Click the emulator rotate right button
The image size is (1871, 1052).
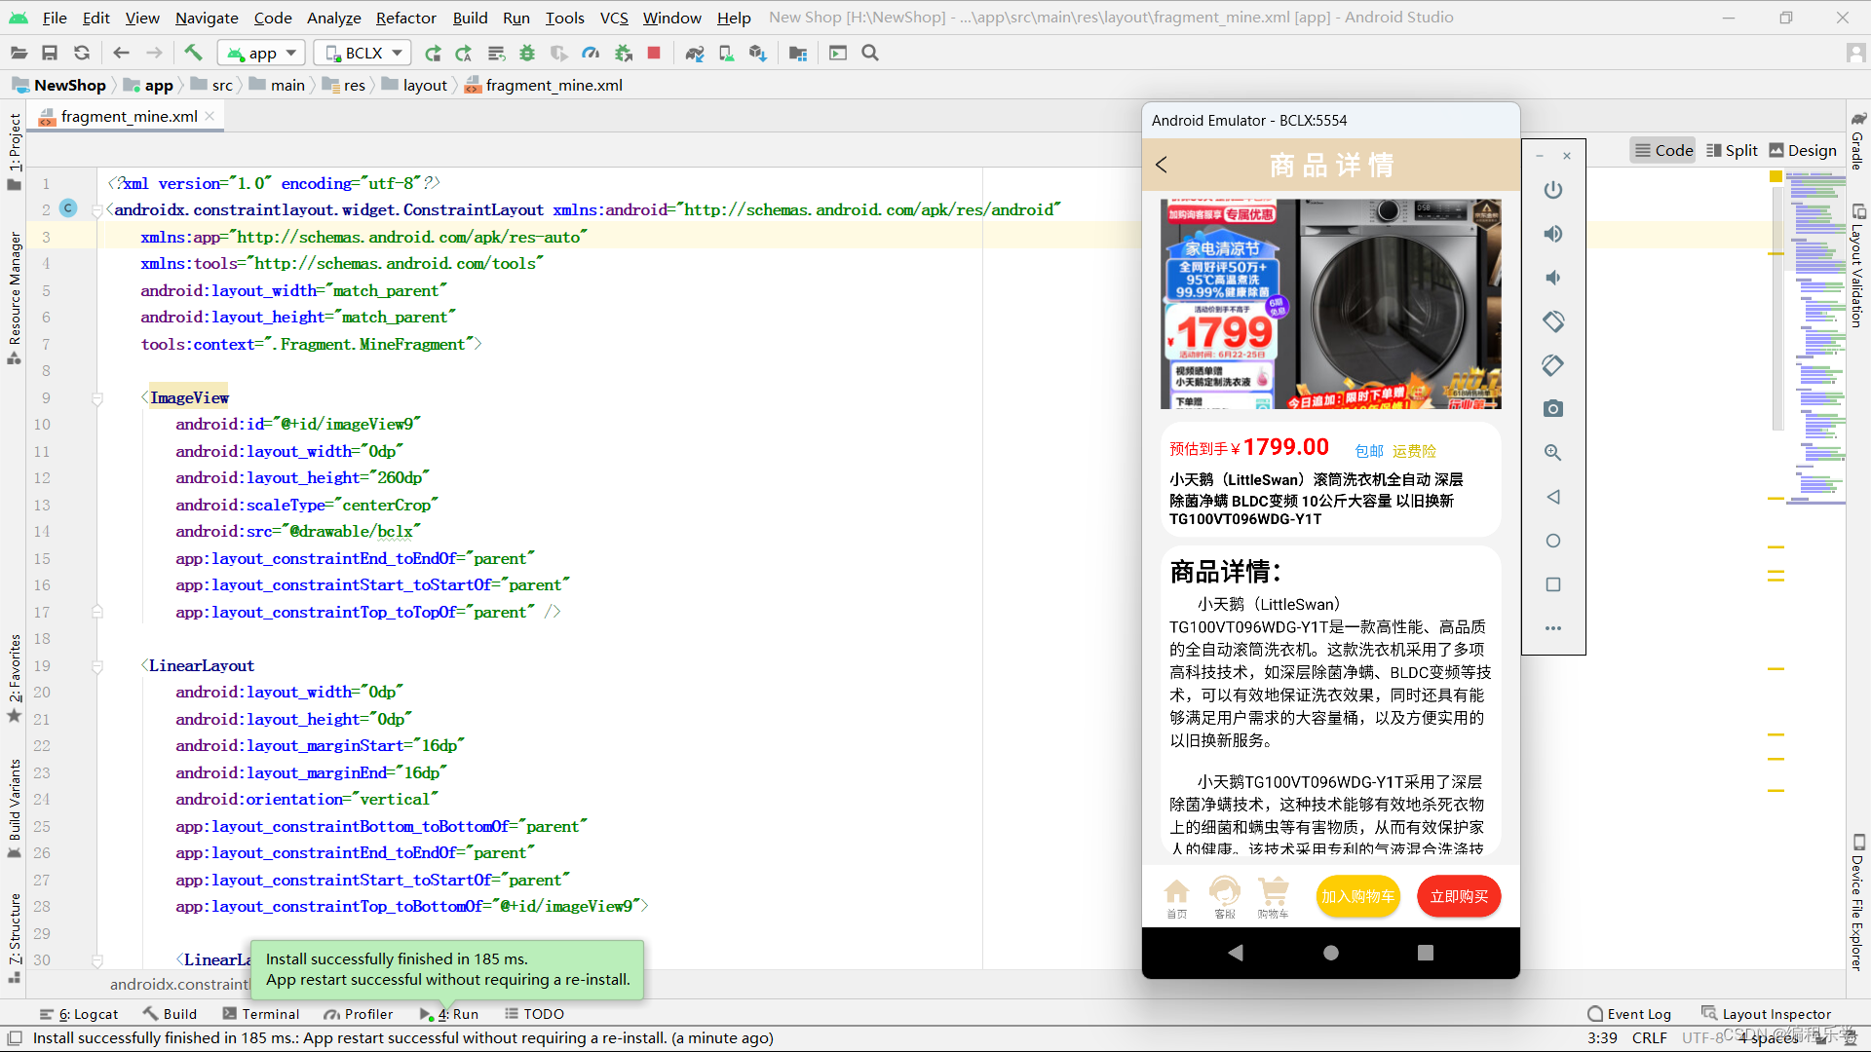[x=1553, y=365]
